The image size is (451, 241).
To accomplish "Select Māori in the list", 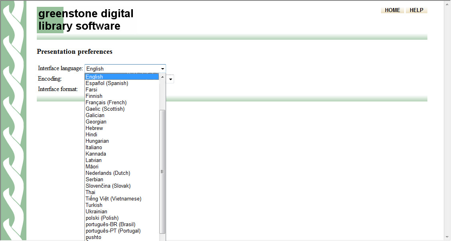I will click(x=122, y=166).
